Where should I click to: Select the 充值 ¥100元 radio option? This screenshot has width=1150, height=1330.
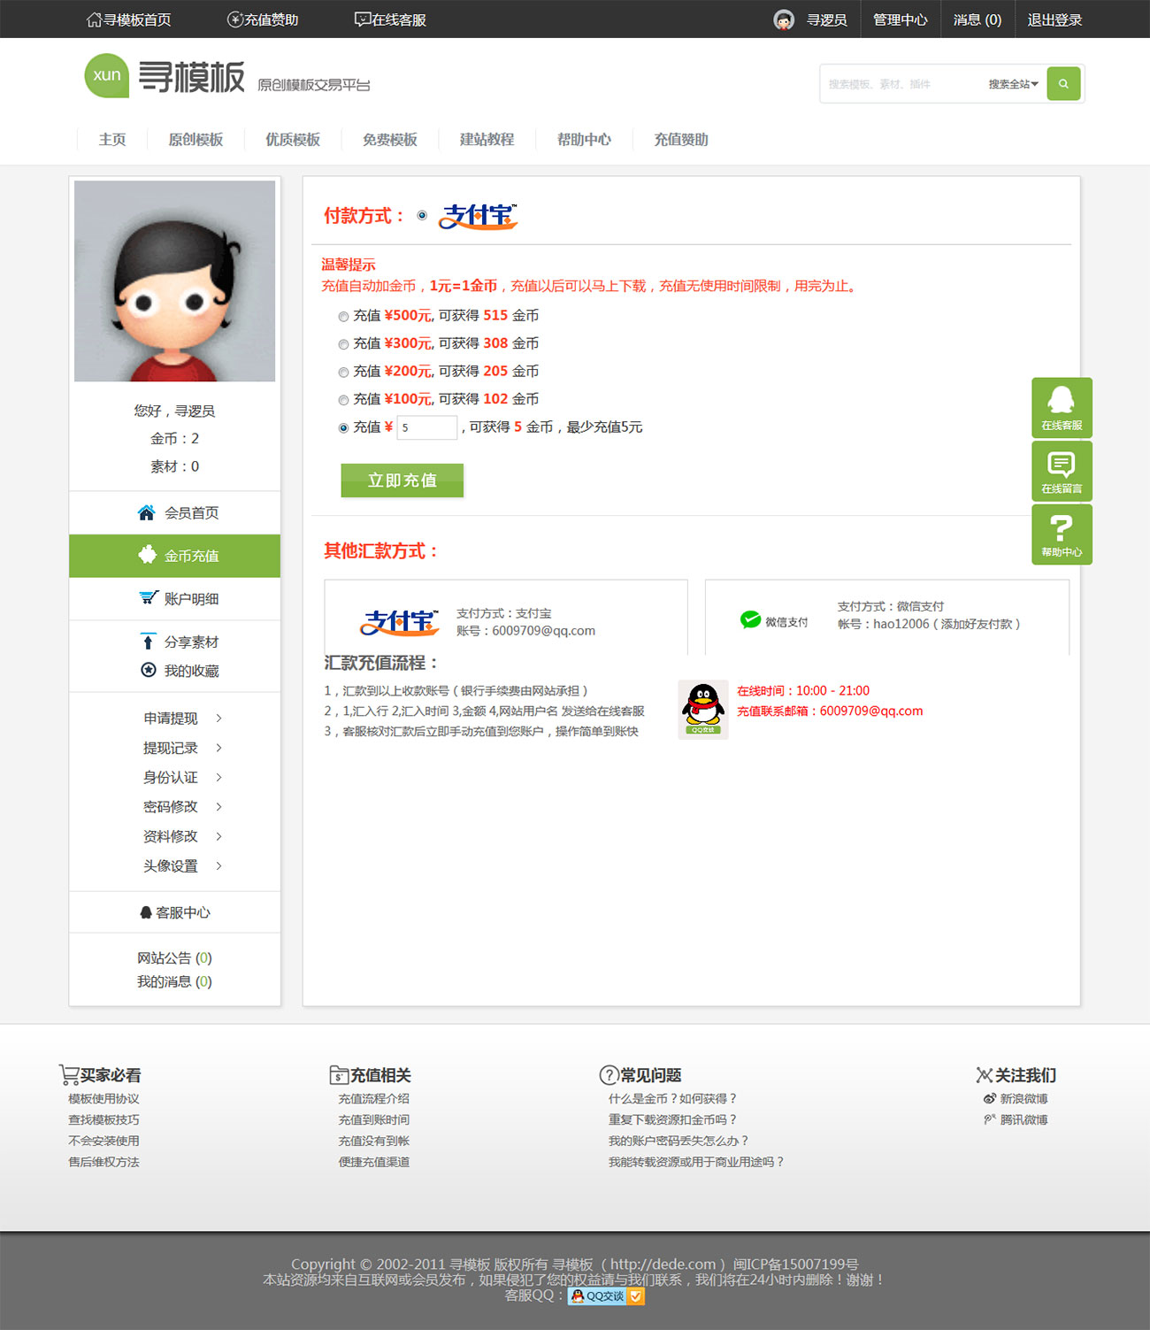(x=343, y=400)
